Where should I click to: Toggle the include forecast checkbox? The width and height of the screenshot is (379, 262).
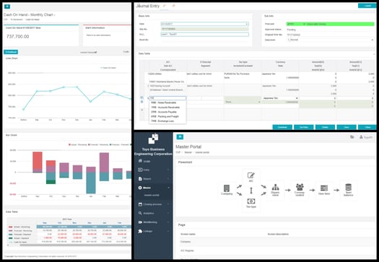tap(95, 52)
